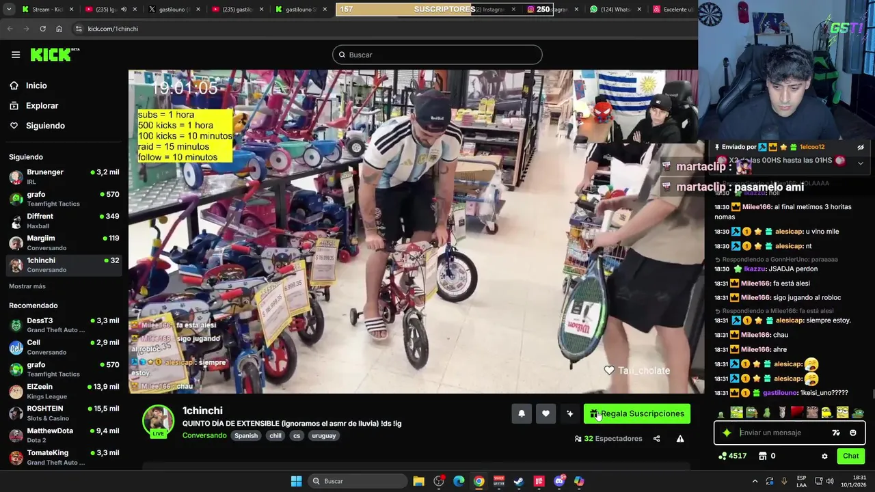Click the 4517 kicks points balance
The image size is (875, 492).
(732, 456)
